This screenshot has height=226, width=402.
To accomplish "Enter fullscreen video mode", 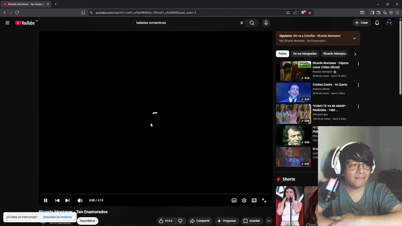I will point(264,200).
